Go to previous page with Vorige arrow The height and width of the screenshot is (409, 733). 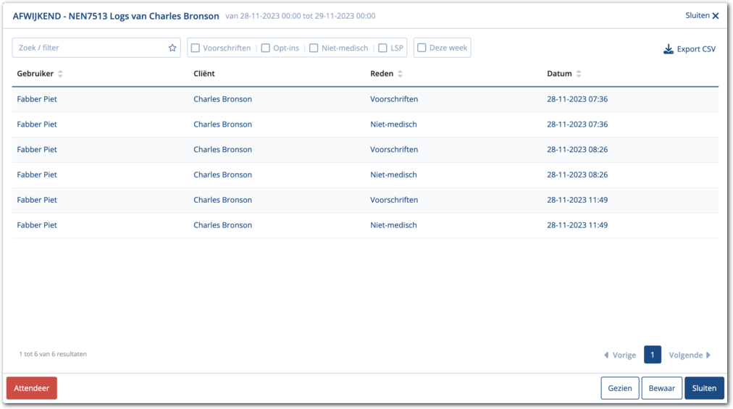[606, 355]
